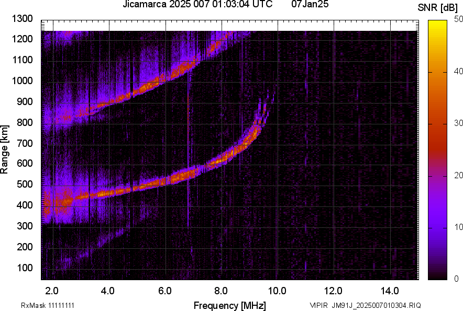Click frequency tick label '6.0'
This screenshot has width=463, height=311.
(x=165, y=291)
